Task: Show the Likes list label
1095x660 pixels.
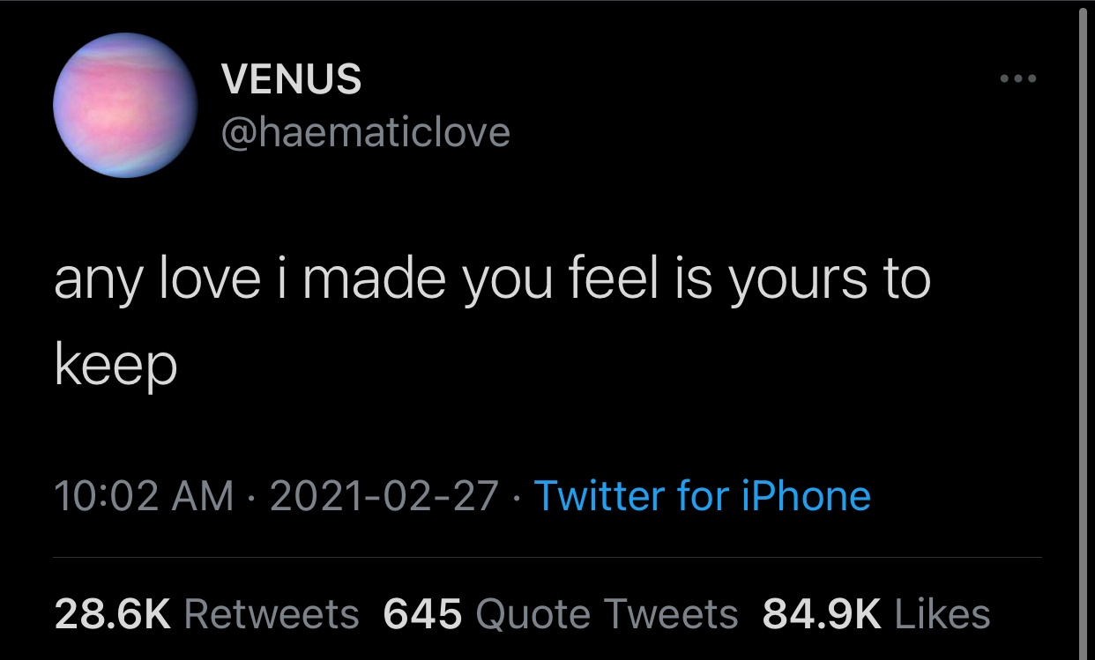Action: 942,614
